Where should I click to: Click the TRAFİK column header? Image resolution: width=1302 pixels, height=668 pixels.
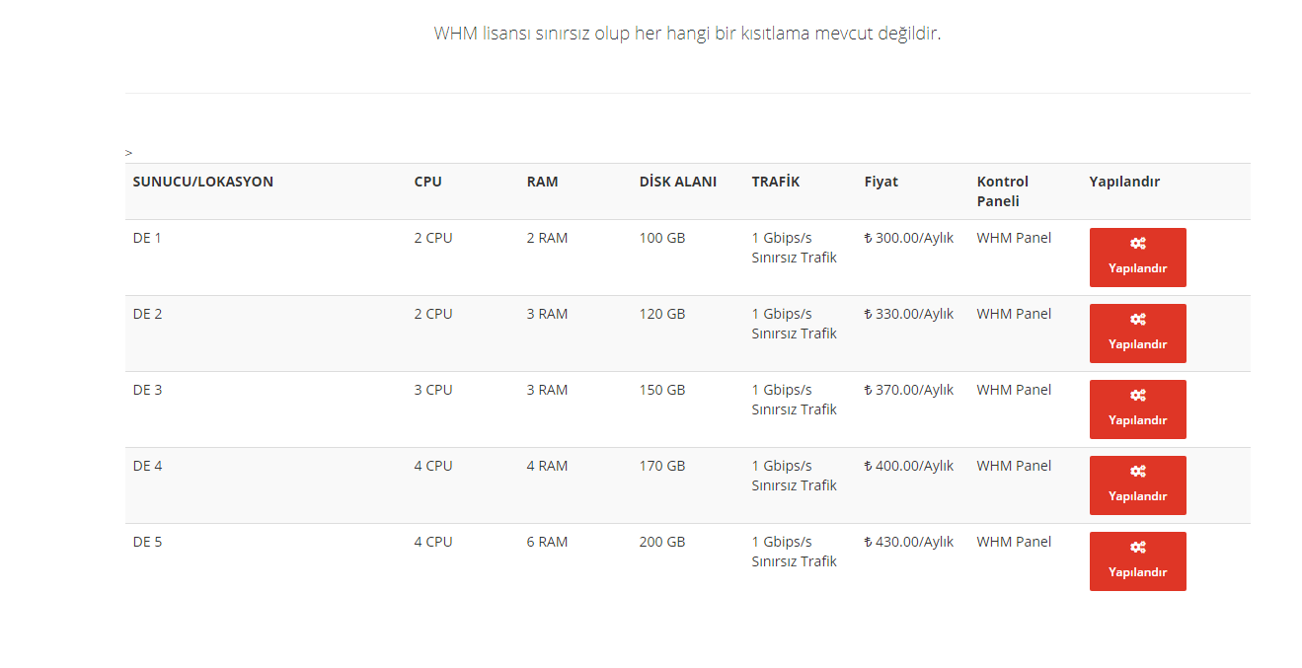(x=776, y=182)
